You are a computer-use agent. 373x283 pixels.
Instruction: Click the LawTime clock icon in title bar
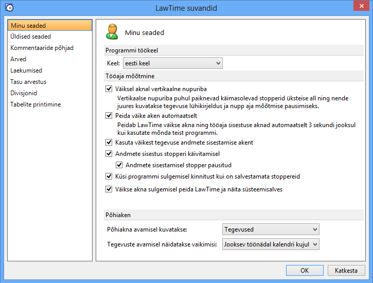pyautogui.click(x=9, y=8)
